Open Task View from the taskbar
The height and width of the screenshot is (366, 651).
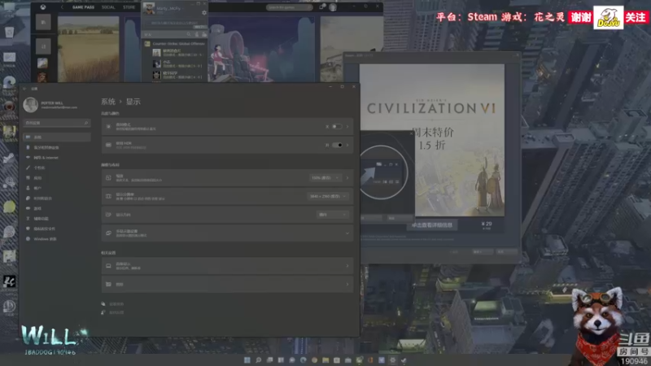click(269, 360)
